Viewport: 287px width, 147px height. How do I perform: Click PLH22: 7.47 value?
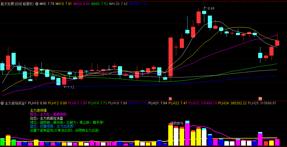[178, 103]
